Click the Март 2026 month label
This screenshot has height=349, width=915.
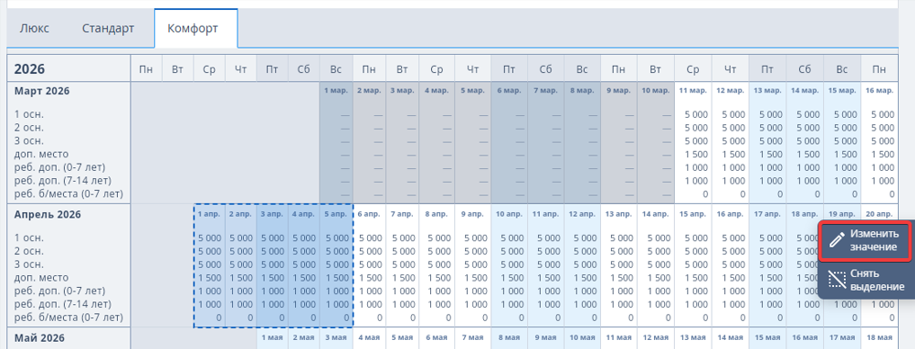(41, 91)
